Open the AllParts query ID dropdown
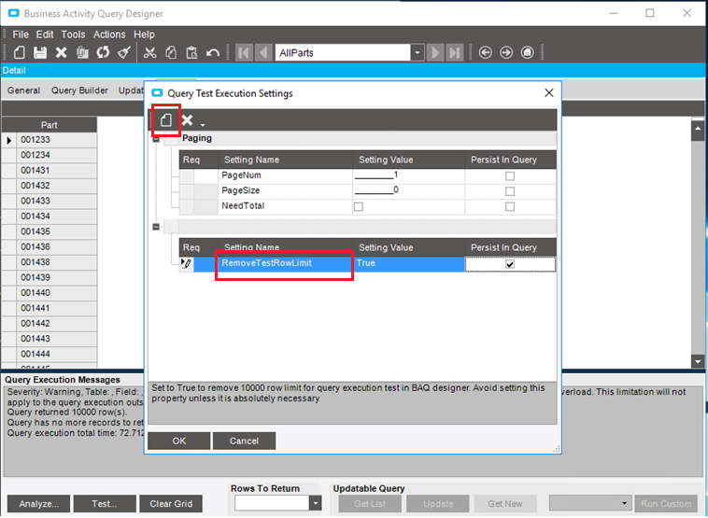 coord(418,53)
